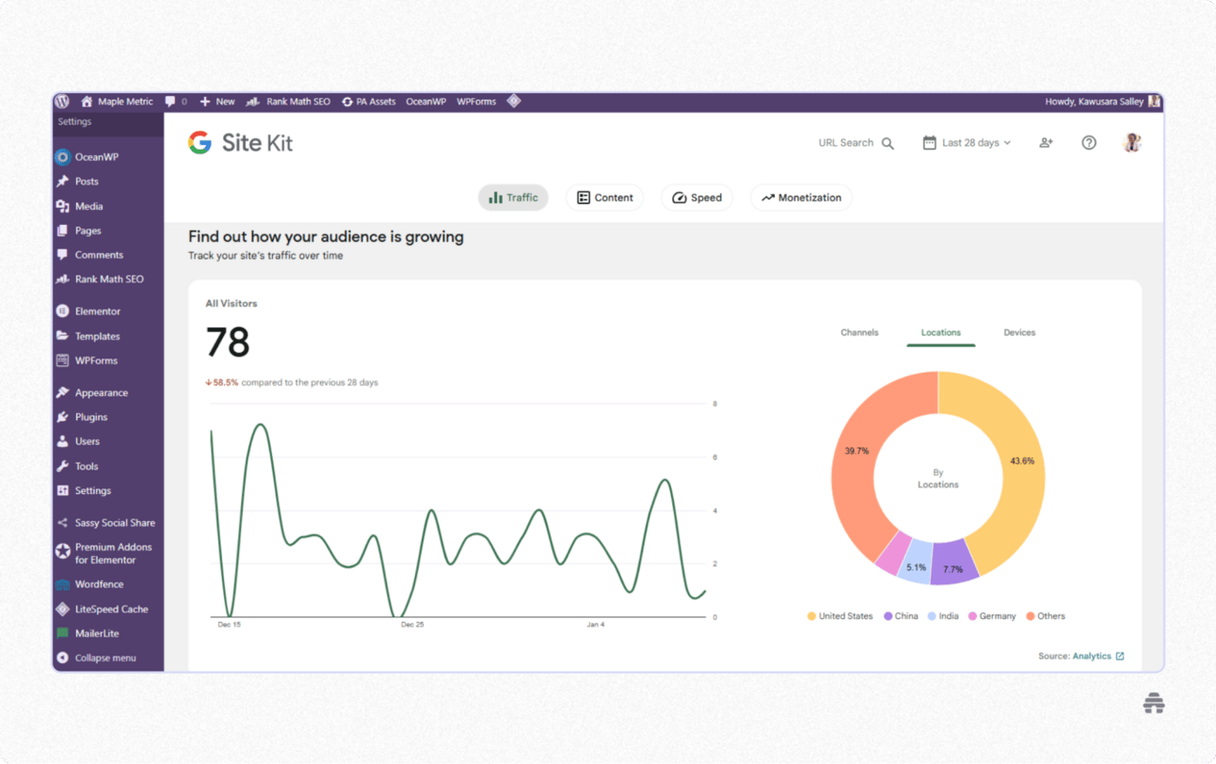Select the Rank Math SEO sidebar icon
The height and width of the screenshot is (764, 1216).
[64, 279]
